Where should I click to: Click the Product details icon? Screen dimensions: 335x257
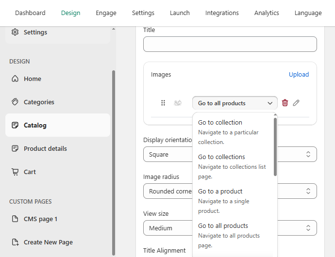point(15,148)
